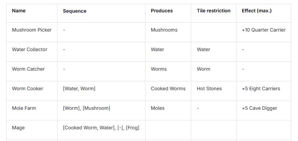The height and width of the screenshot is (141, 298).
Task: Click the [Water, Worm] sequence cell
Action: [x=79, y=89]
